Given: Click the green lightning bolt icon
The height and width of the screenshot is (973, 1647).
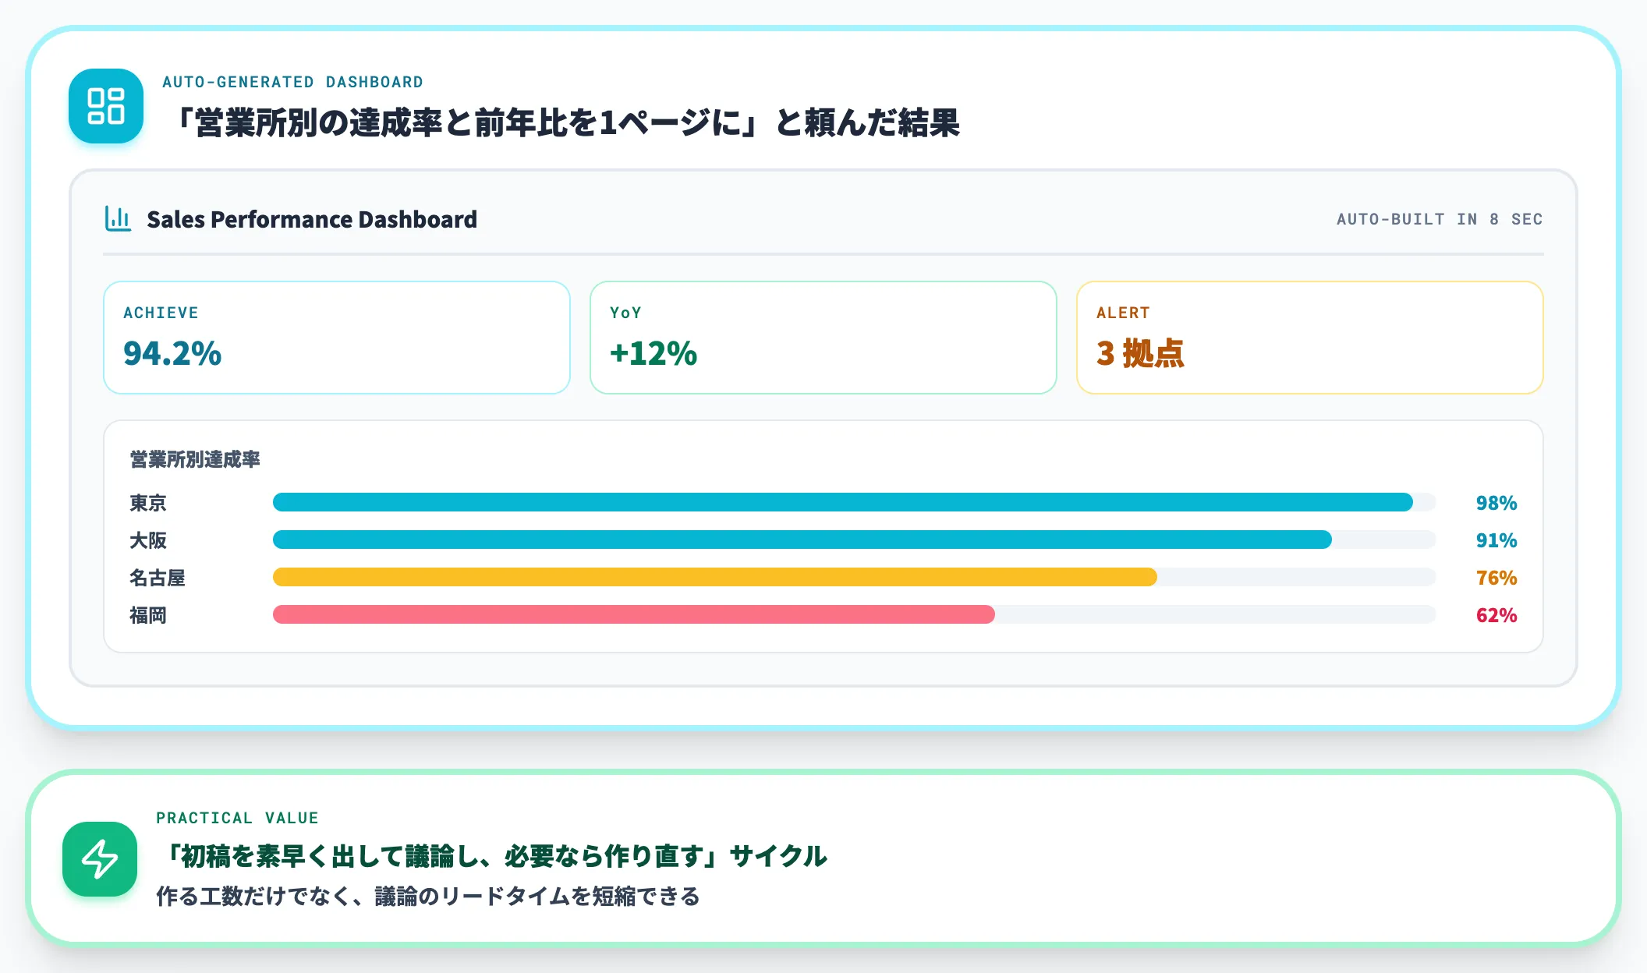Looking at the screenshot, I should pos(100,859).
